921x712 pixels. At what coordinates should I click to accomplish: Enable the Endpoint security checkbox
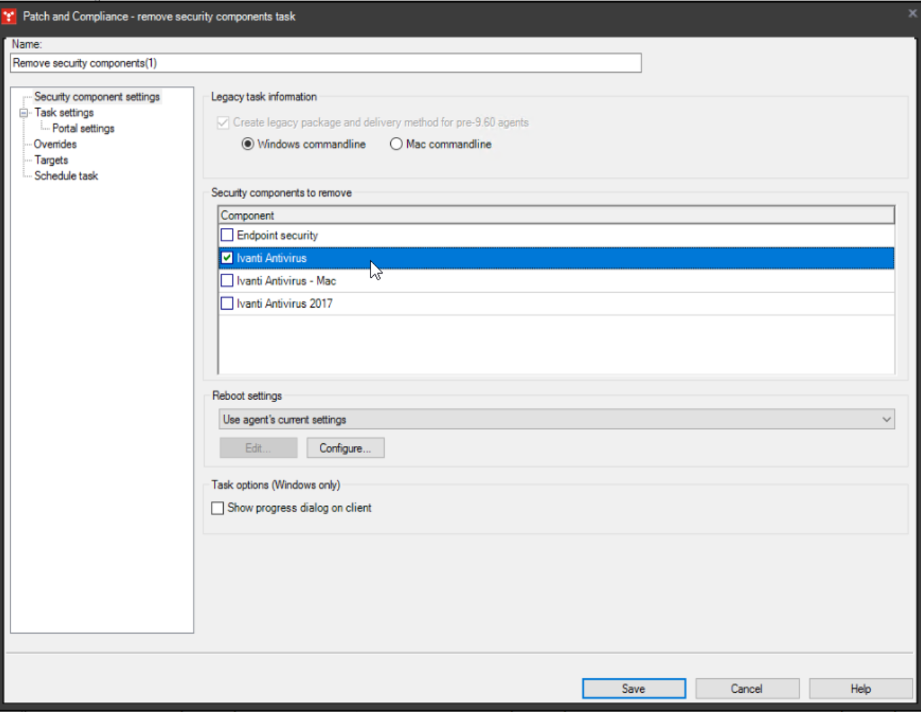[226, 235]
